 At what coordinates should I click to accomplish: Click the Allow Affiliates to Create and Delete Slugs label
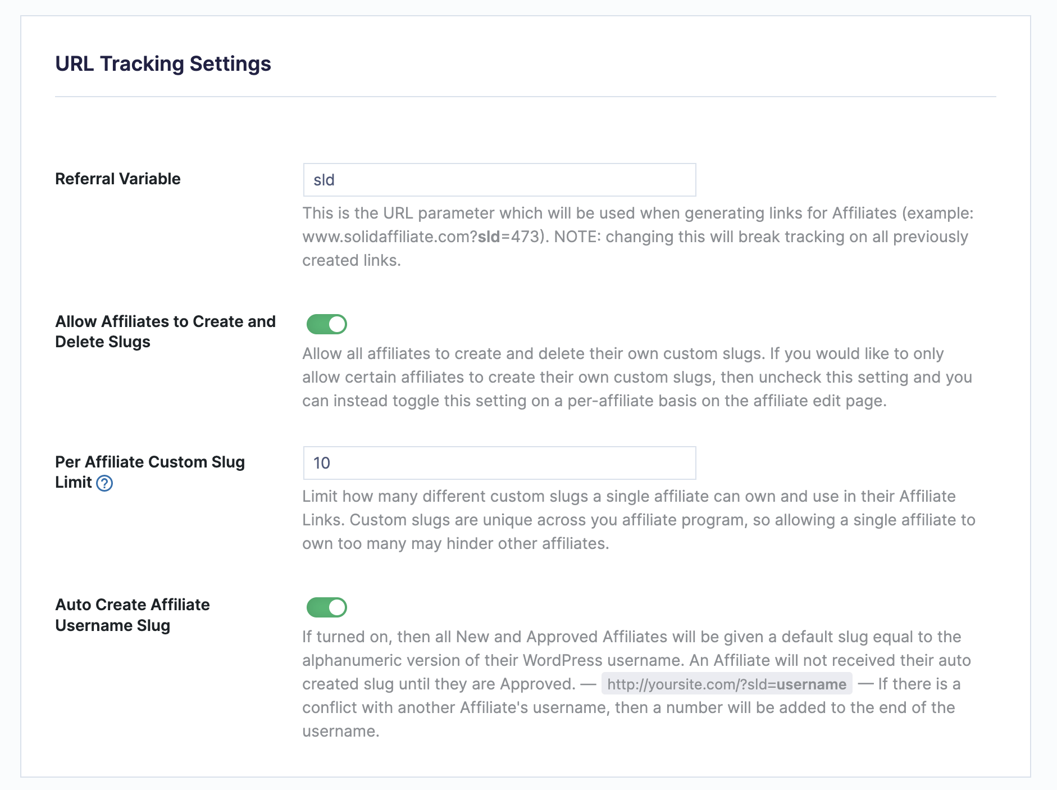coord(165,332)
